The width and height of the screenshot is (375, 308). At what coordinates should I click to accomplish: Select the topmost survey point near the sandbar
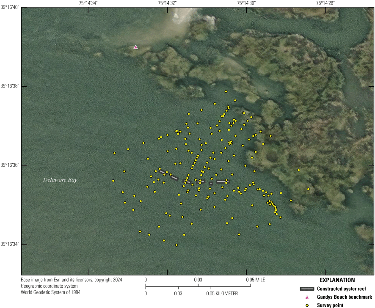pos(226,91)
